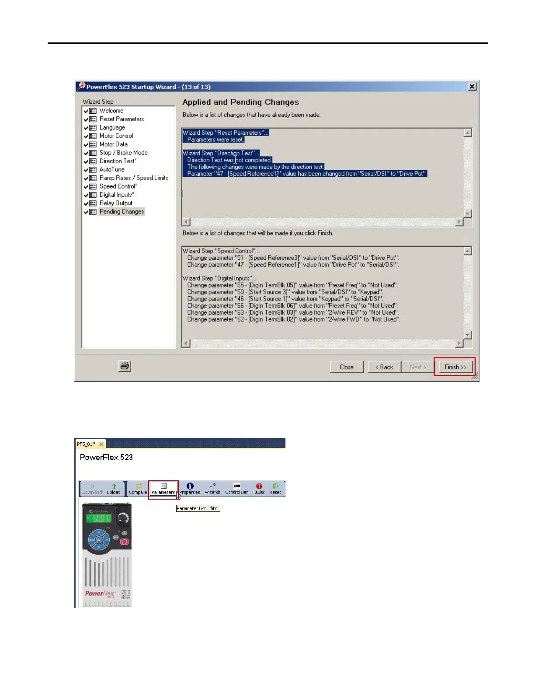
Task: Click the step icon beside Motor Data
Action: pyautogui.click(x=93, y=144)
